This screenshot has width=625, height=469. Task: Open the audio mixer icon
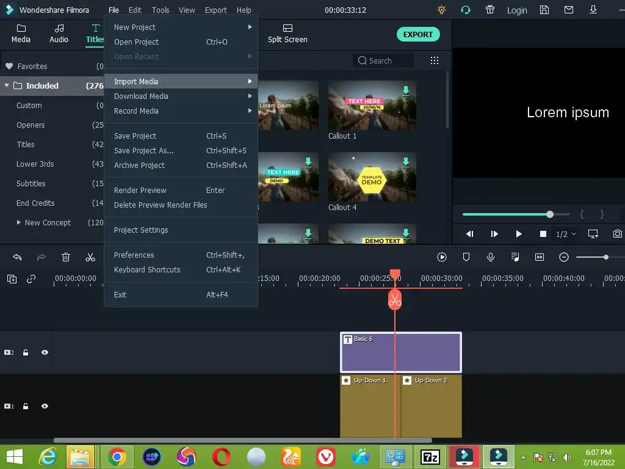515,257
